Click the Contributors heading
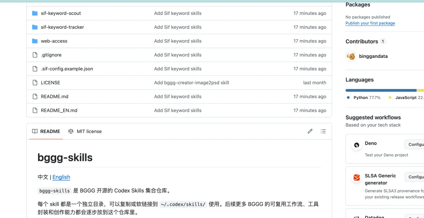 (362, 41)
